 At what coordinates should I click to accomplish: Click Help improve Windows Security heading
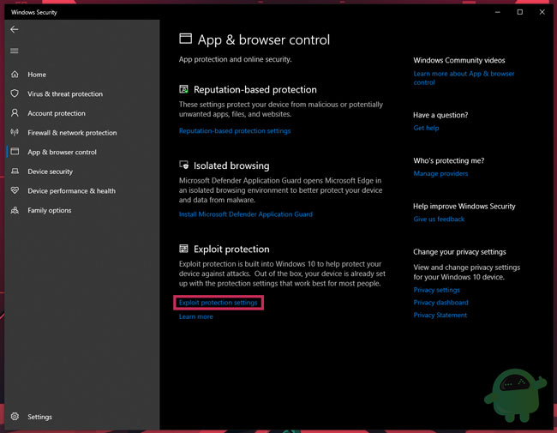(464, 206)
